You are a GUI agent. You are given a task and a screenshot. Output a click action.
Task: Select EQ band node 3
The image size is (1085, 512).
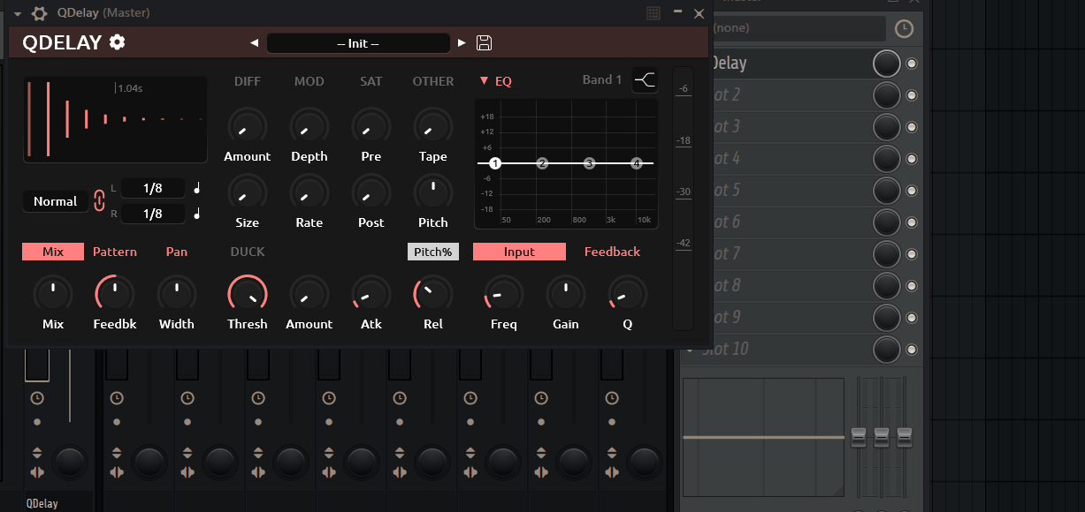pyautogui.click(x=589, y=163)
